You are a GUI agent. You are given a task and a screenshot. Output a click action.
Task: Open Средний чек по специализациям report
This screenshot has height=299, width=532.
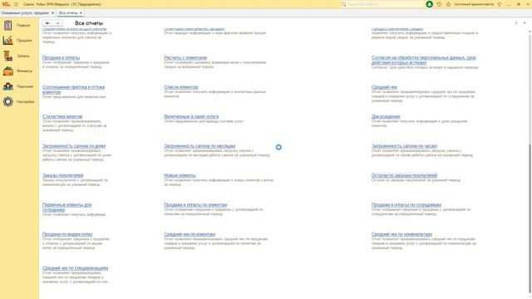[x=76, y=267]
